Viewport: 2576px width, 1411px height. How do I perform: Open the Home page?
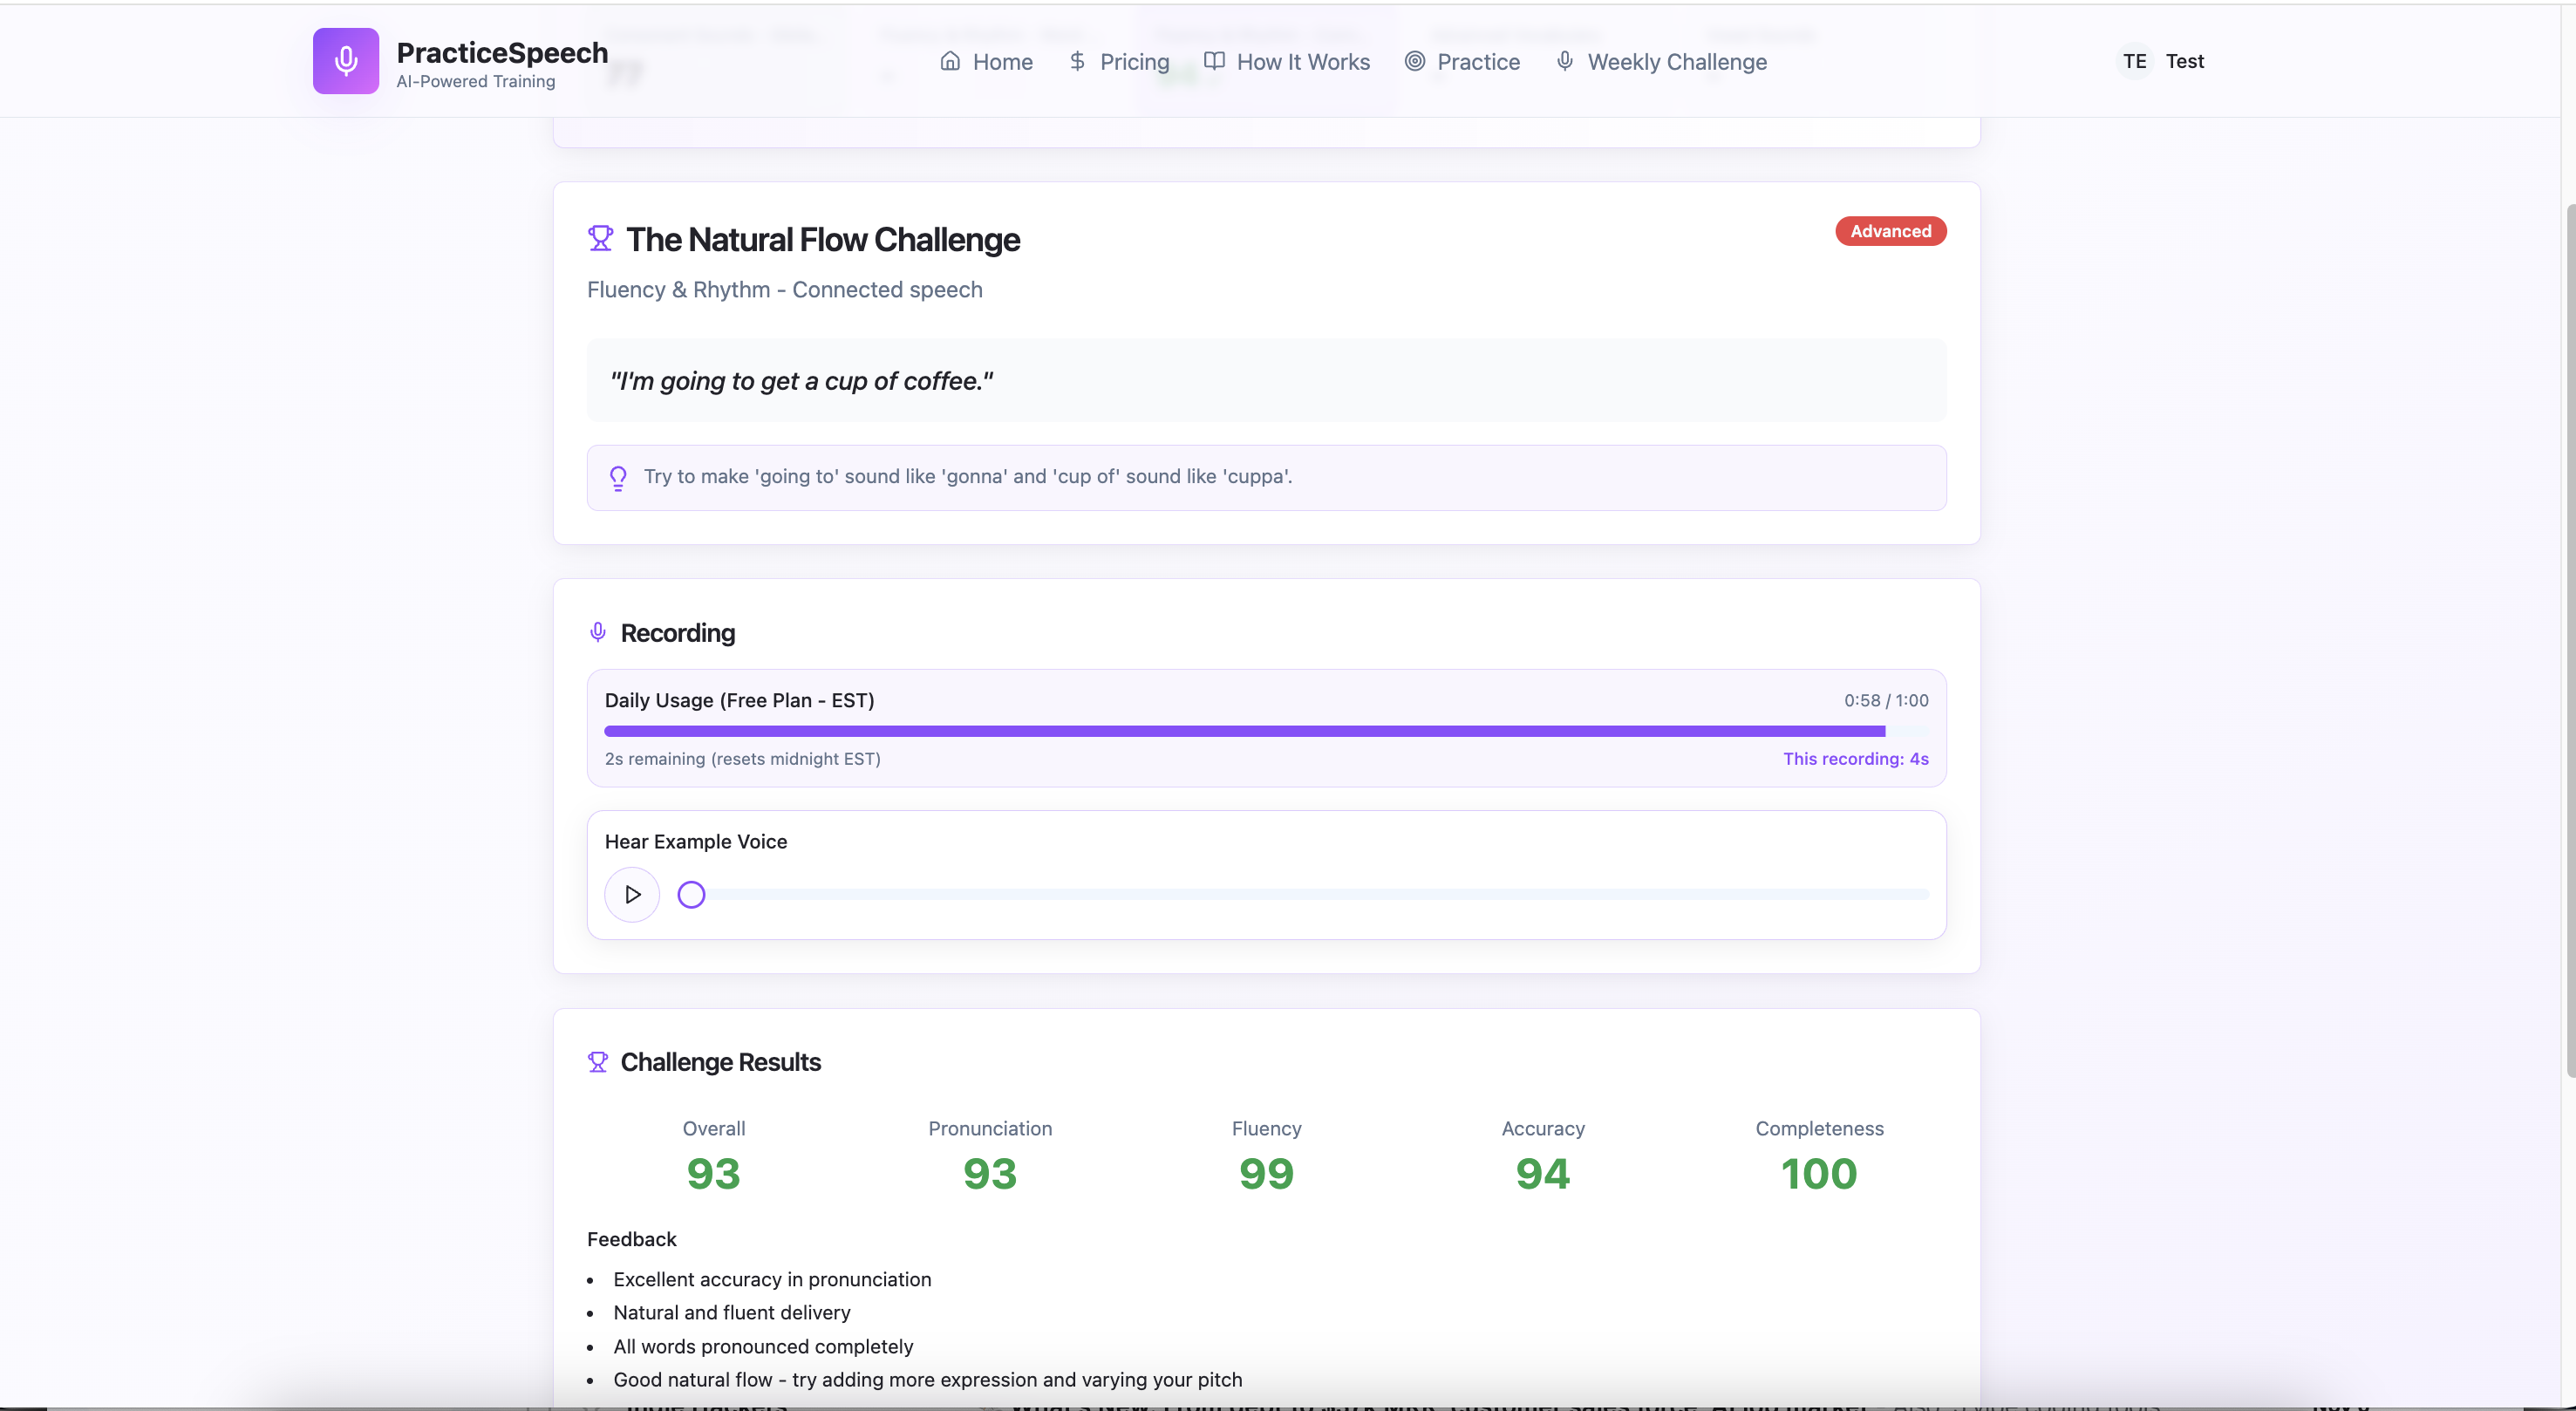pos(1002,62)
